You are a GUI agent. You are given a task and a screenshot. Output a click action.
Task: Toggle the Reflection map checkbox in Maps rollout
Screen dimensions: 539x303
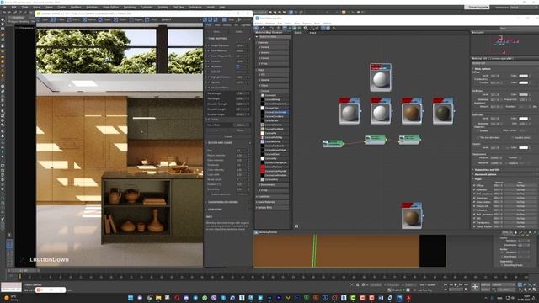pos(474,189)
